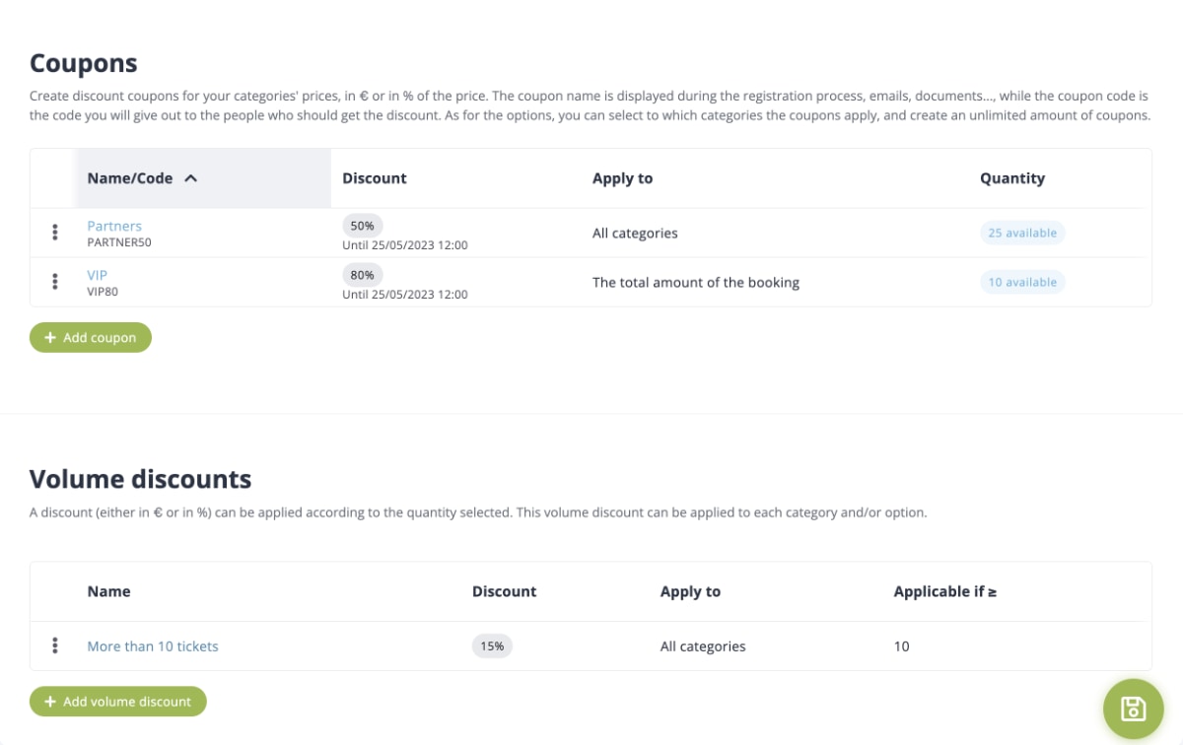Click the floating save disk icon
This screenshot has width=1183, height=745.
(x=1133, y=709)
